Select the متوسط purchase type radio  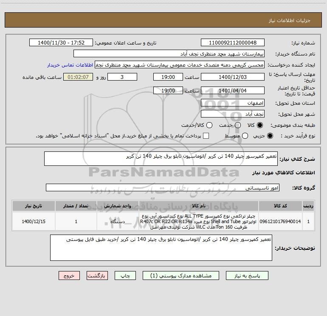click(x=245, y=136)
